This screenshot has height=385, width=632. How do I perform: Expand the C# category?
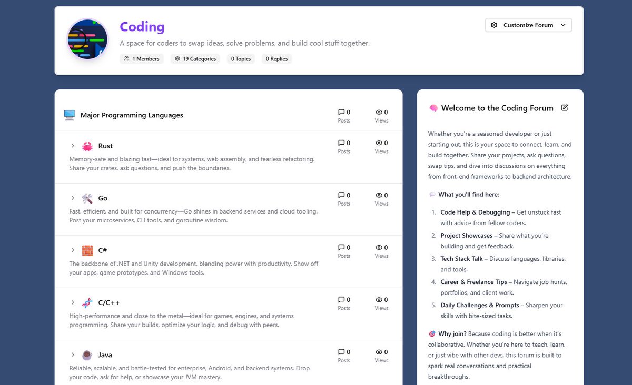(x=73, y=250)
